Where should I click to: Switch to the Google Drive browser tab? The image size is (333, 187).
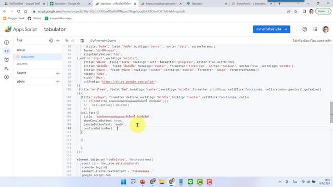click(x=24, y=4)
